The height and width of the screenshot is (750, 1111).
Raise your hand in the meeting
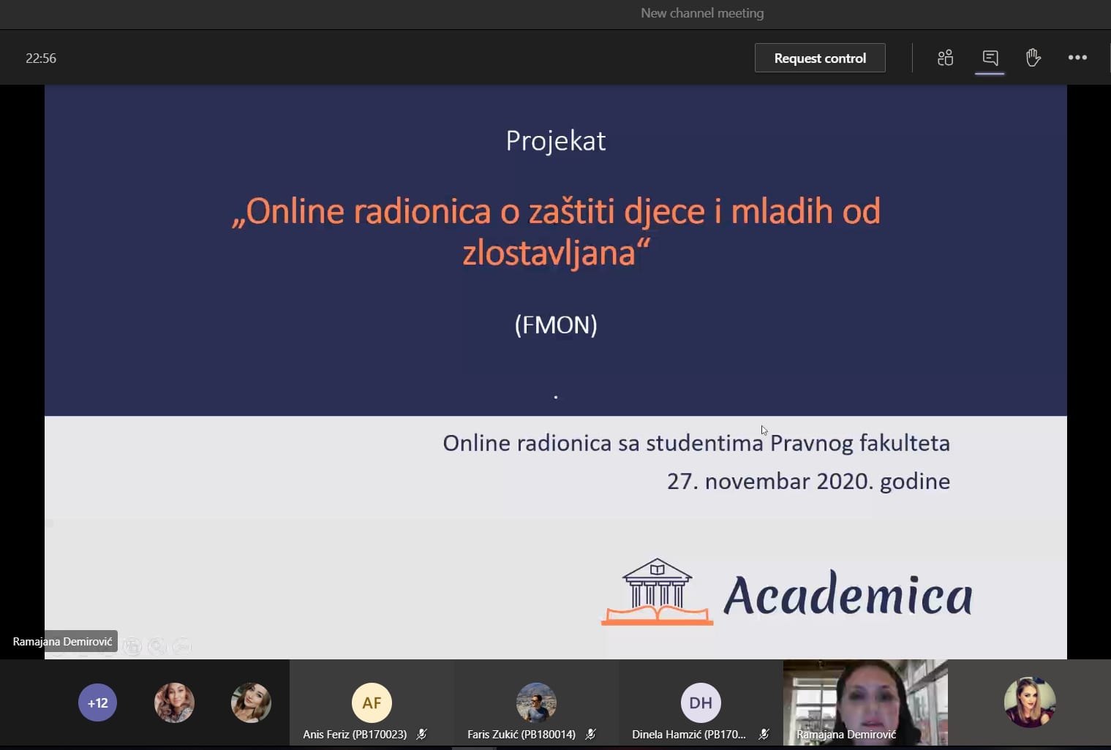[x=1033, y=58]
